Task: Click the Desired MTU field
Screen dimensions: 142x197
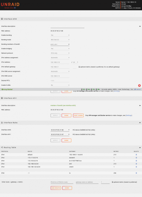Action: pos(60,81)
